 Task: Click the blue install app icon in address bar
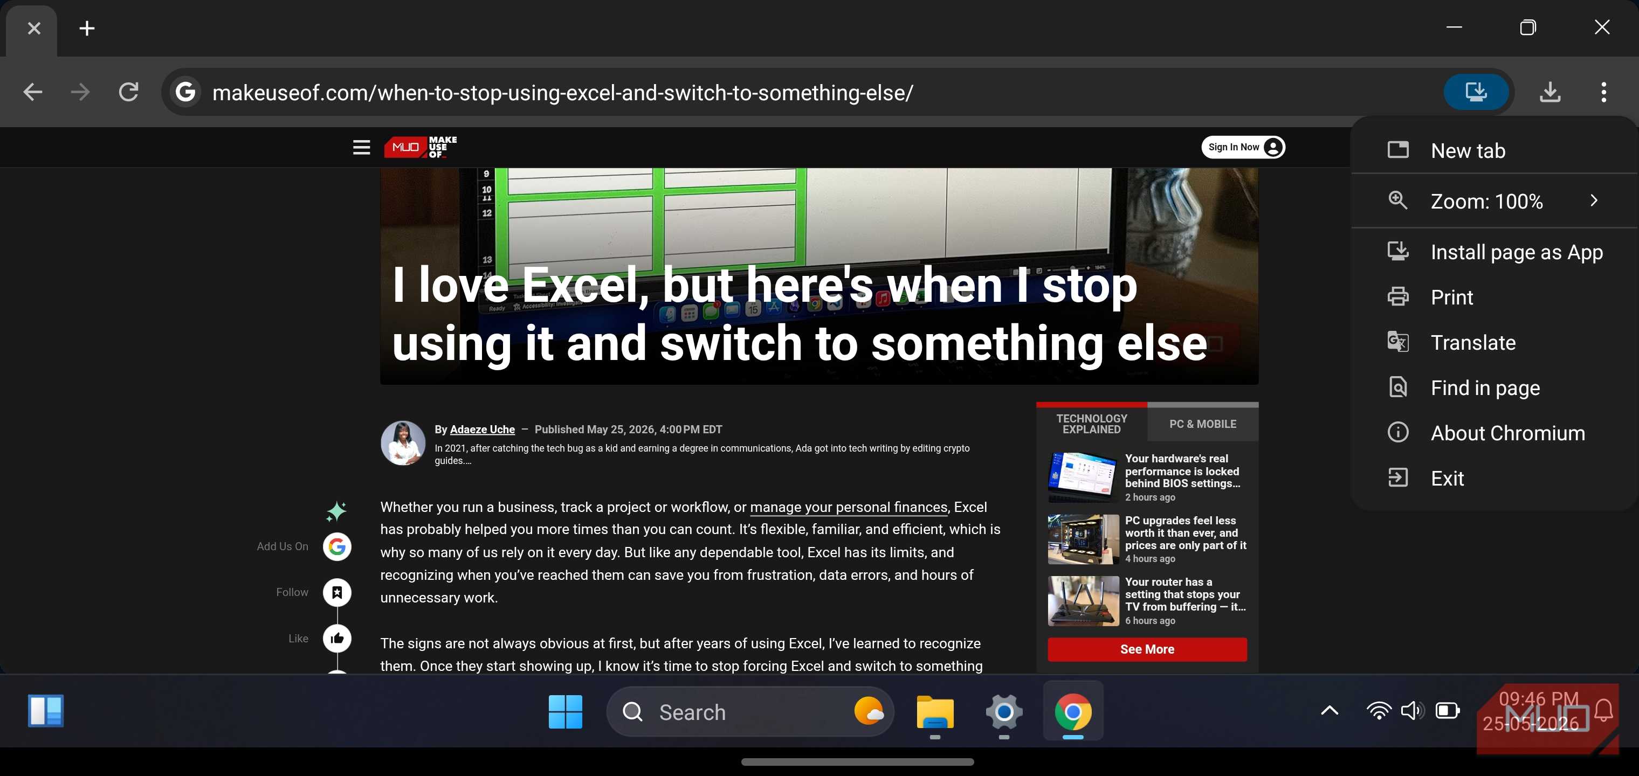pyautogui.click(x=1476, y=92)
